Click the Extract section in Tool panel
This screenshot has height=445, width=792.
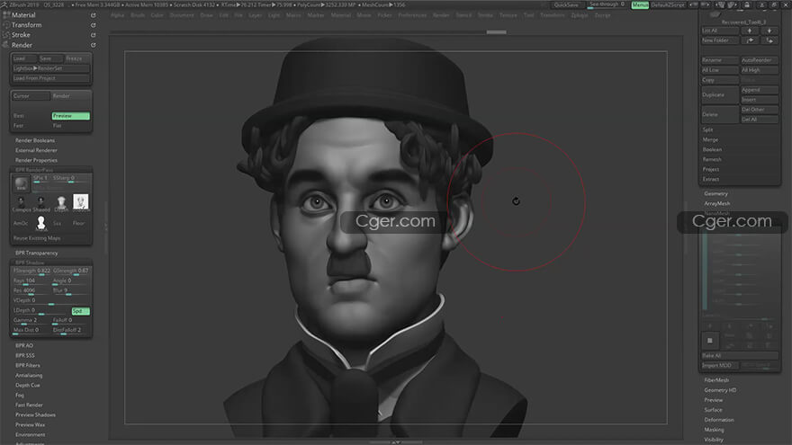coord(710,179)
